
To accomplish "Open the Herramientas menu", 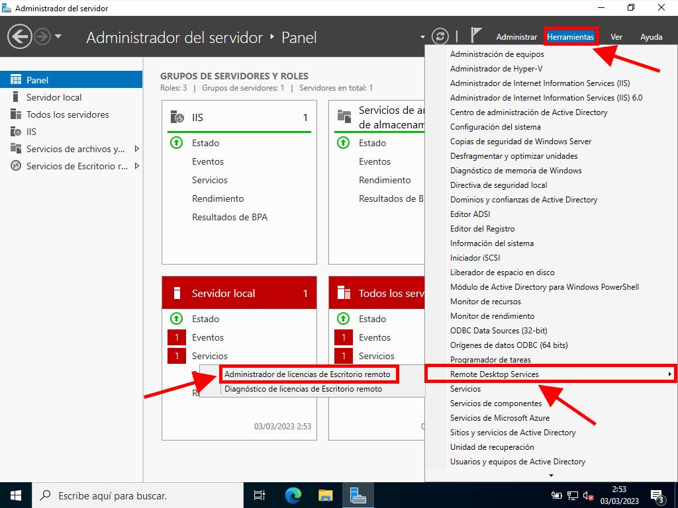I will 571,37.
